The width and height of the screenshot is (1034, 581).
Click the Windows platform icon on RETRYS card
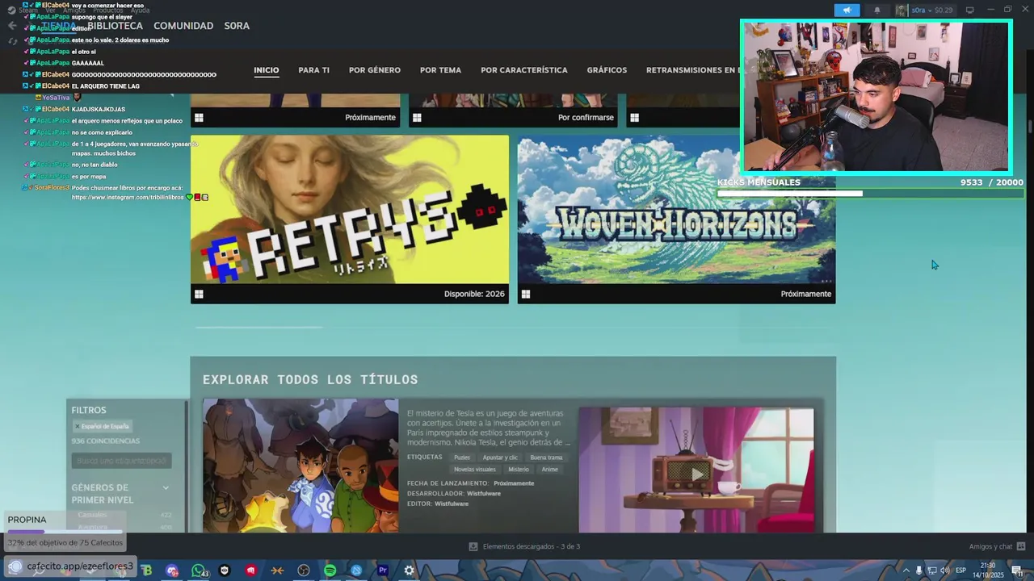pyautogui.click(x=199, y=295)
